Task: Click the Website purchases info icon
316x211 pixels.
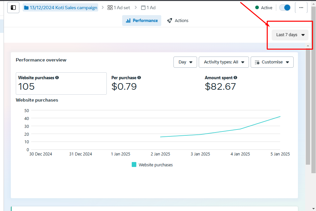Action: [57, 78]
